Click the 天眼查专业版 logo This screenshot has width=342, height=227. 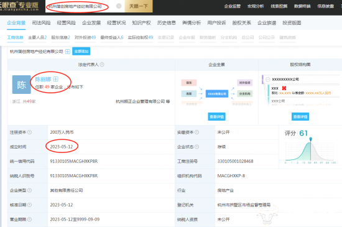pyautogui.click(x=19, y=6)
